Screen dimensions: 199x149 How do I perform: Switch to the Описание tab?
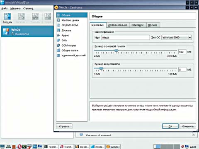tap(138, 25)
